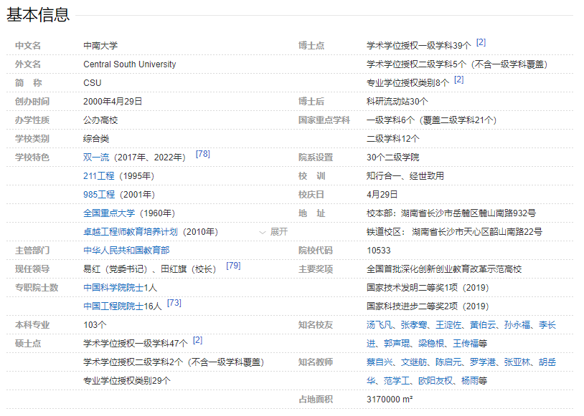The image size is (584, 416).
Task: Click teacher 欧阳友权 link
Action: point(436,381)
